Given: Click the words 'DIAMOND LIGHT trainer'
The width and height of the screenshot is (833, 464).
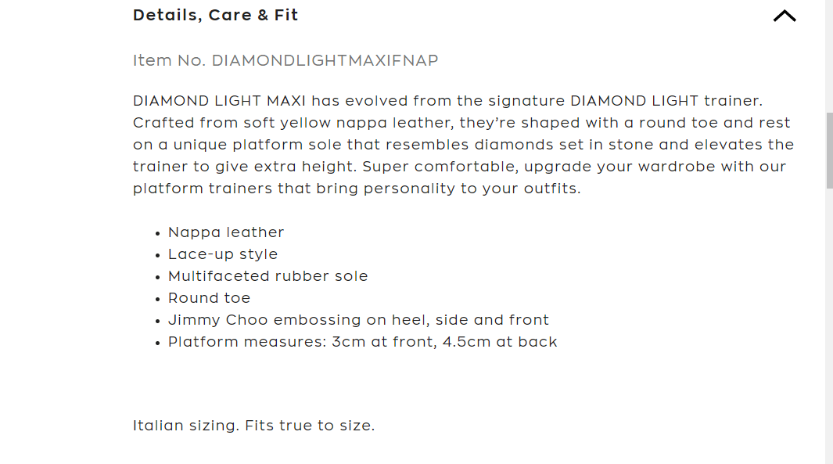Looking at the screenshot, I should click(x=666, y=101).
